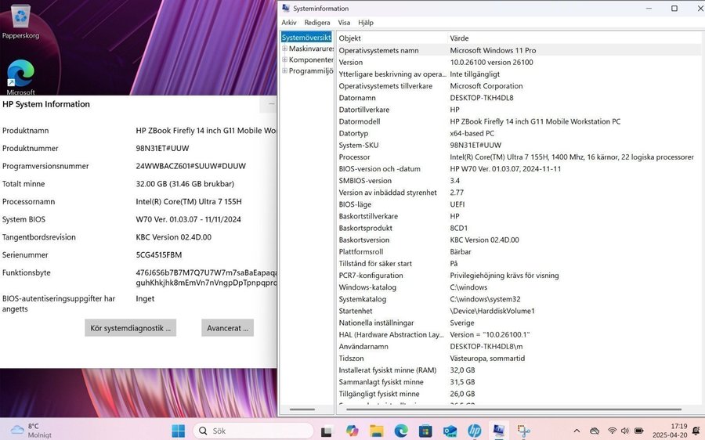
Task: Open the Visa menu
Action: coord(344,23)
